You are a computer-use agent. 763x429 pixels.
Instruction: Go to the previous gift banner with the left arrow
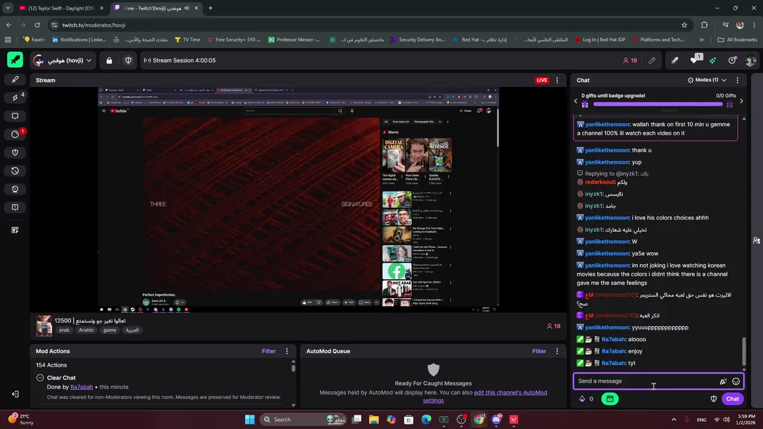point(576,101)
